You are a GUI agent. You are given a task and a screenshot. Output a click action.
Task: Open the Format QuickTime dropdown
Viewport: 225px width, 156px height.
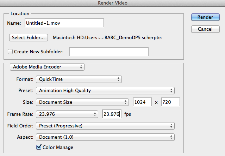[x=79, y=79]
